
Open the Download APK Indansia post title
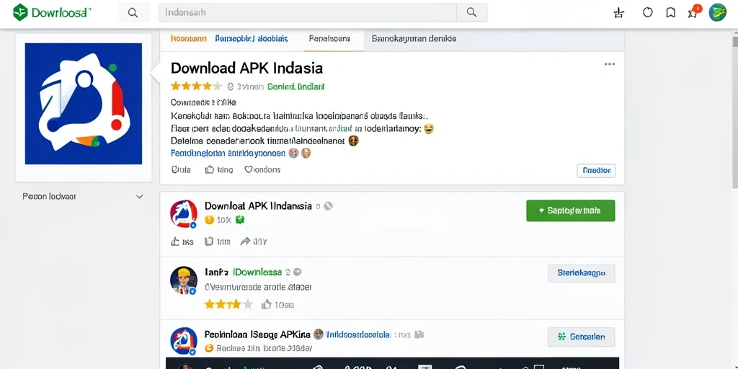pyautogui.click(x=258, y=205)
